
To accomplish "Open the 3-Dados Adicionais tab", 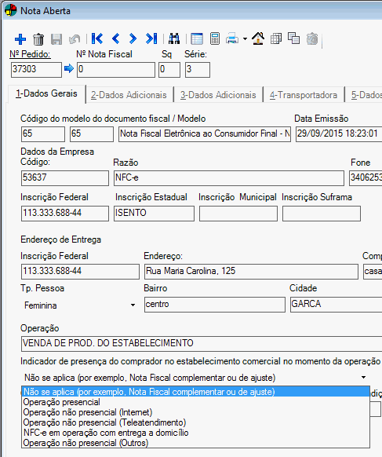I will (x=218, y=95).
